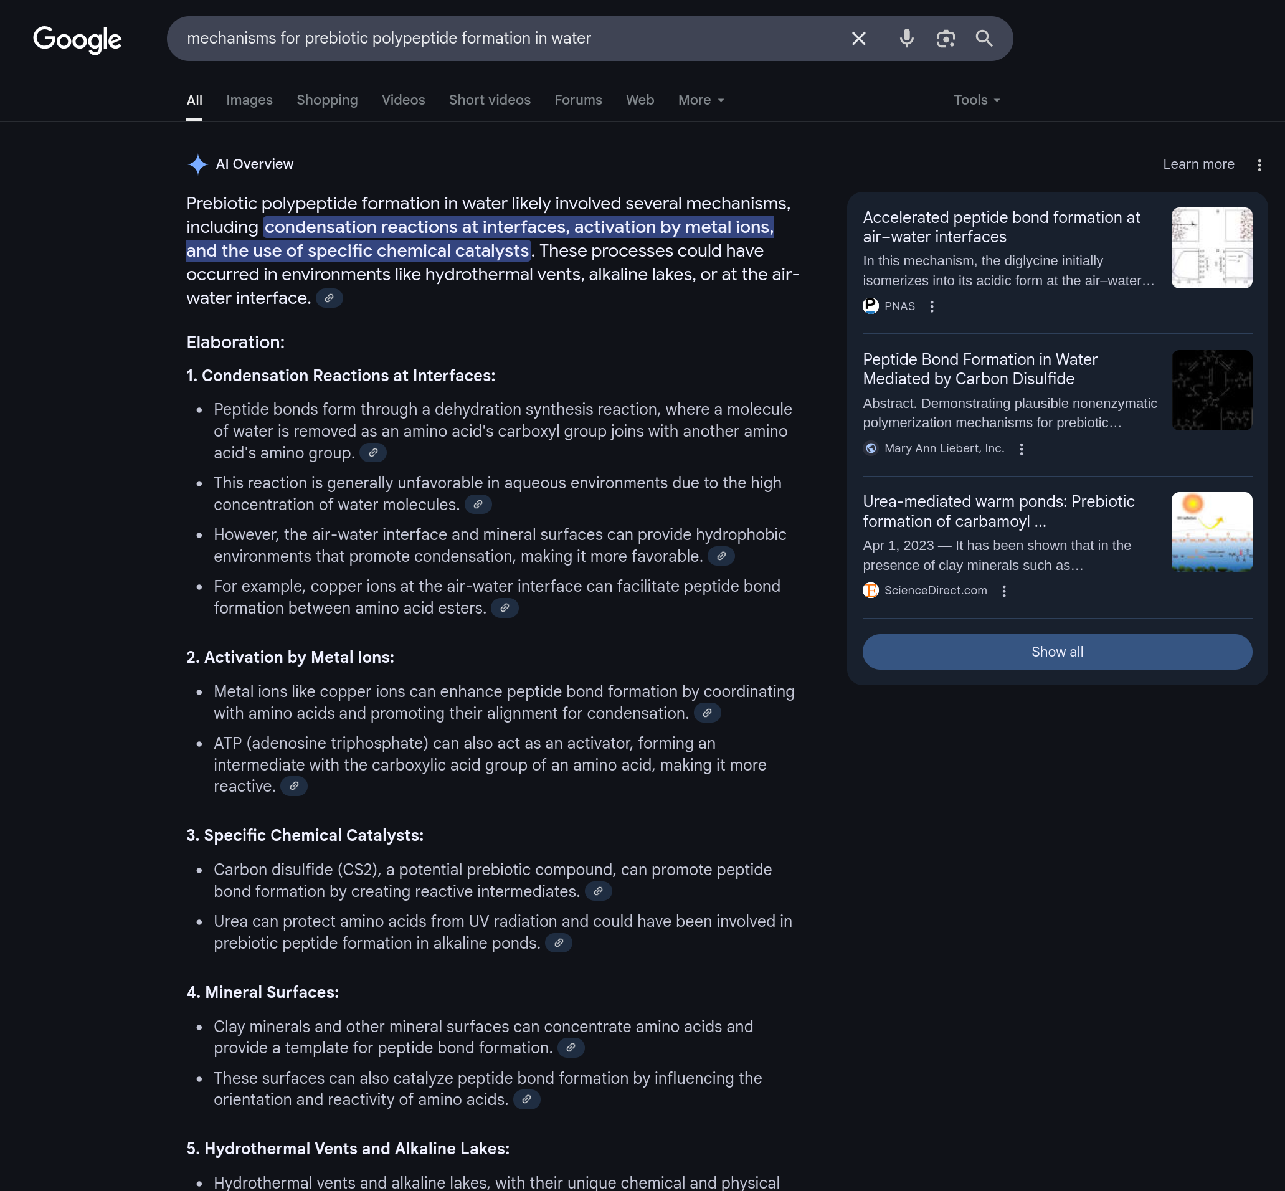This screenshot has width=1285, height=1191.
Task: Open AI Overview three-dot options menu
Action: click(x=1259, y=165)
